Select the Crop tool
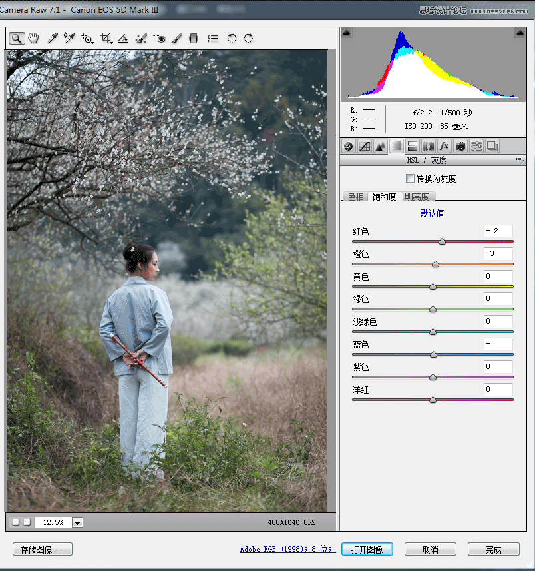The image size is (535, 571). pyautogui.click(x=105, y=38)
